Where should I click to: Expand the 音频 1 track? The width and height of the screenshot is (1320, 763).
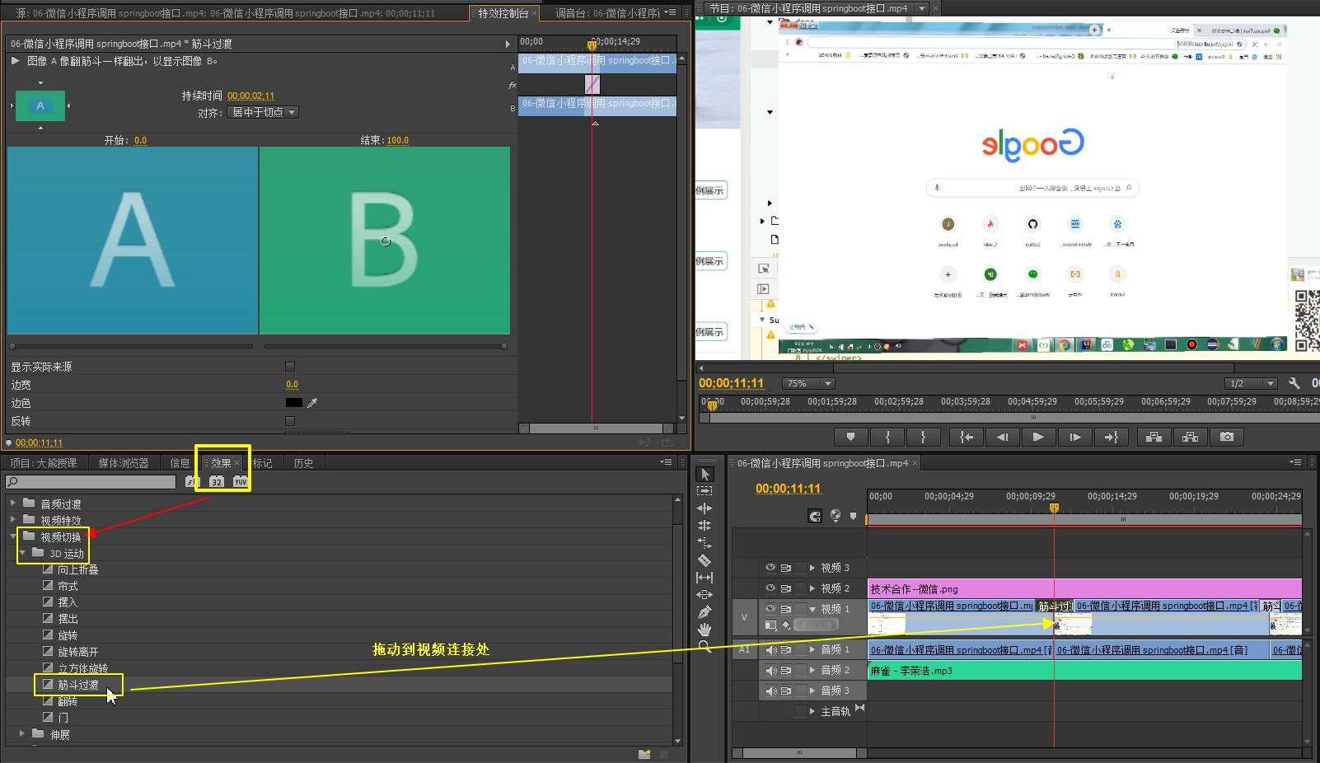[812, 649]
